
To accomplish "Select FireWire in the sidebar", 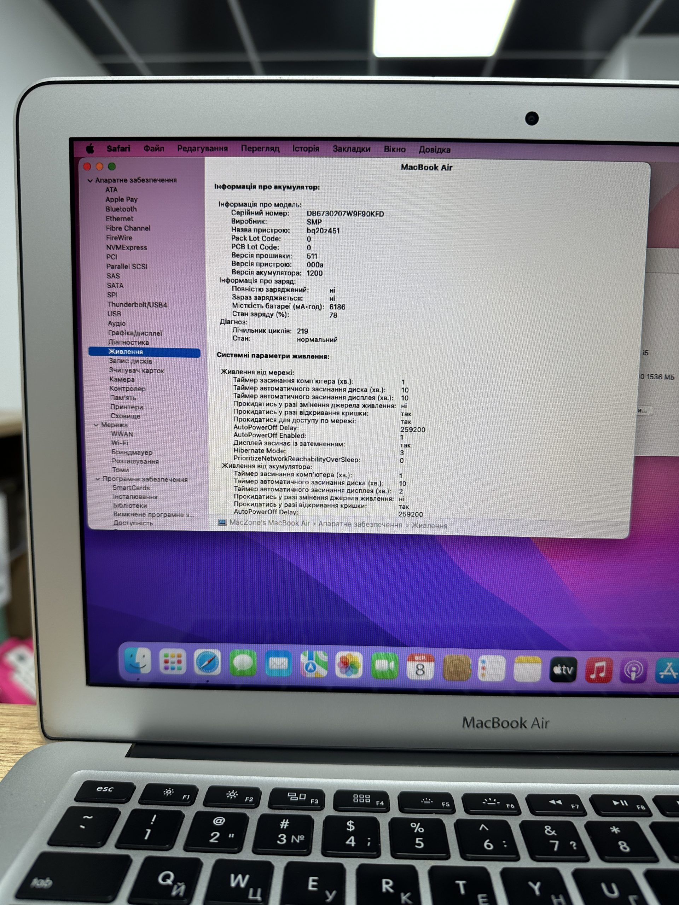I will tap(119, 238).
